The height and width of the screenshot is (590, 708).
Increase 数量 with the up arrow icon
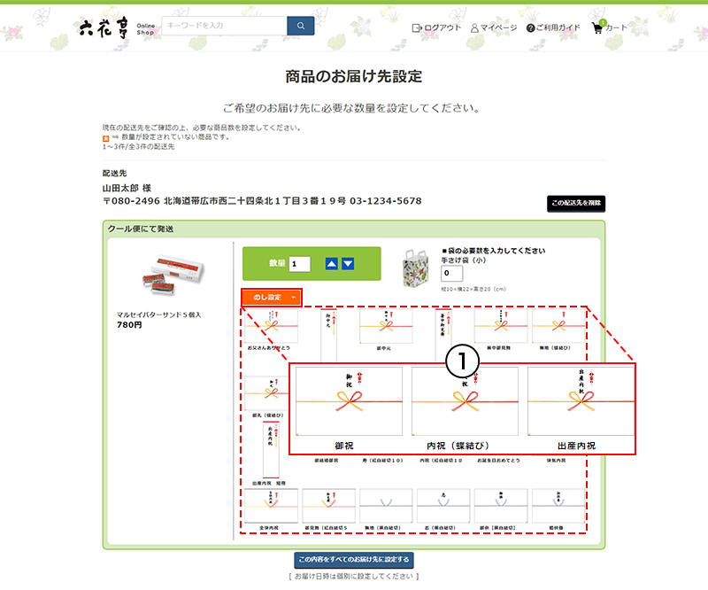(332, 262)
